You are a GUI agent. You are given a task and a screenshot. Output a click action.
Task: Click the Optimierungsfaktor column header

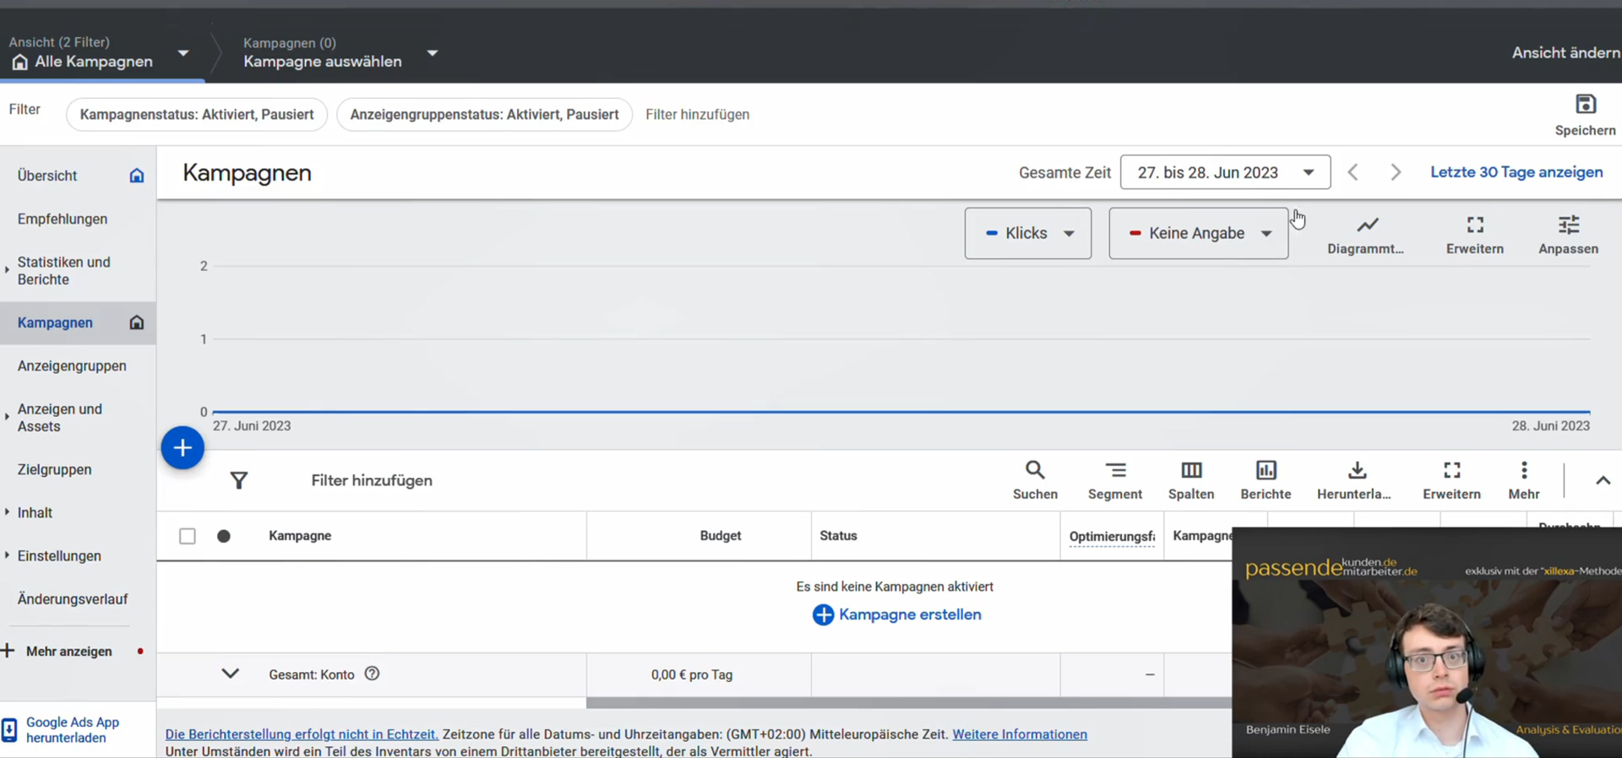pos(1112,537)
